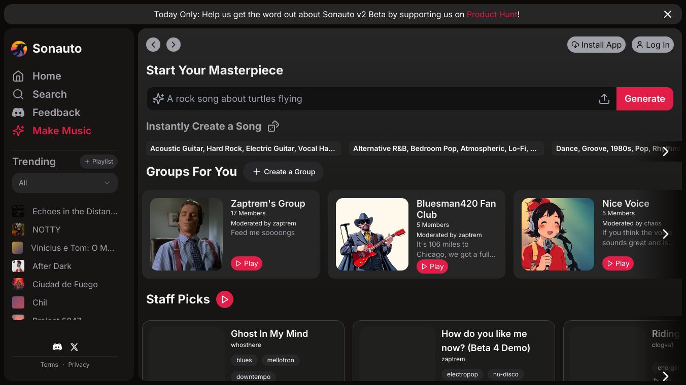Image resolution: width=686 pixels, height=385 pixels.
Task: Open Feedback from the sidebar
Action: tap(56, 112)
